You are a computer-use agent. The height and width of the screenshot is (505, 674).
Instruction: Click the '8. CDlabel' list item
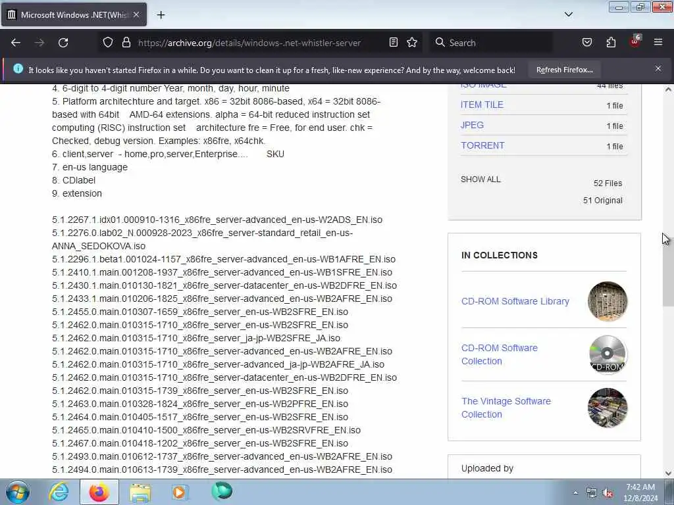tap(74, 180)
